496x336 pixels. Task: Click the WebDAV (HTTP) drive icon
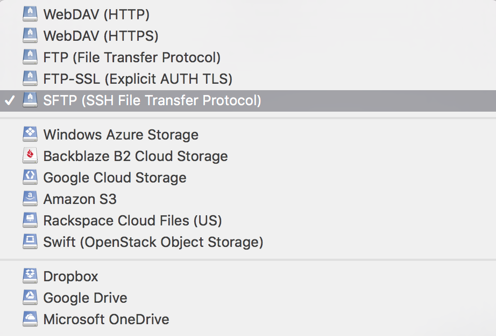pyautogui.click(x=30, y=14)
